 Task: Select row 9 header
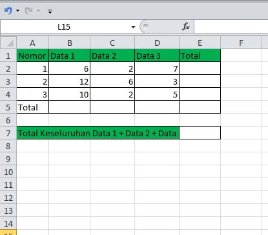point(8,159)
